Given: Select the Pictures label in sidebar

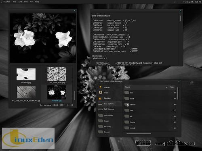Looking at the screenshot, I should click(x=107, y=126).
